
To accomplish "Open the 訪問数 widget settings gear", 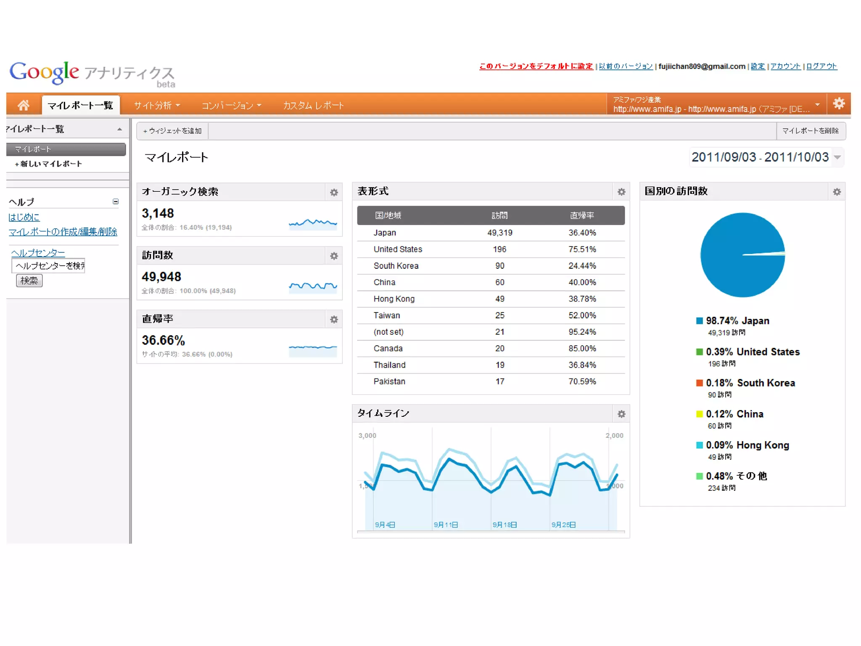I will point(334,256).
